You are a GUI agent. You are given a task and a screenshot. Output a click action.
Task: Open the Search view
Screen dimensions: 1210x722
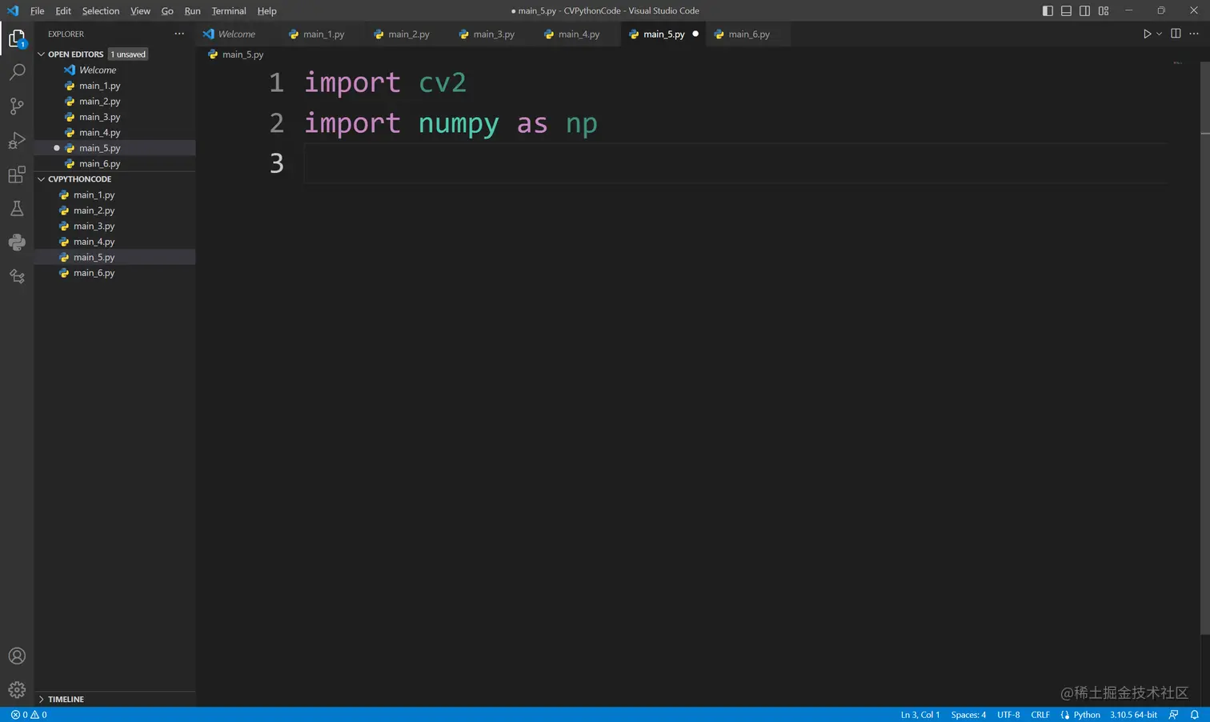17,72
